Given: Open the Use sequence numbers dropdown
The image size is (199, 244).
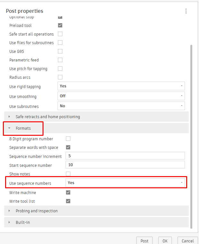Looking at the screenshot, I should 125,183.
